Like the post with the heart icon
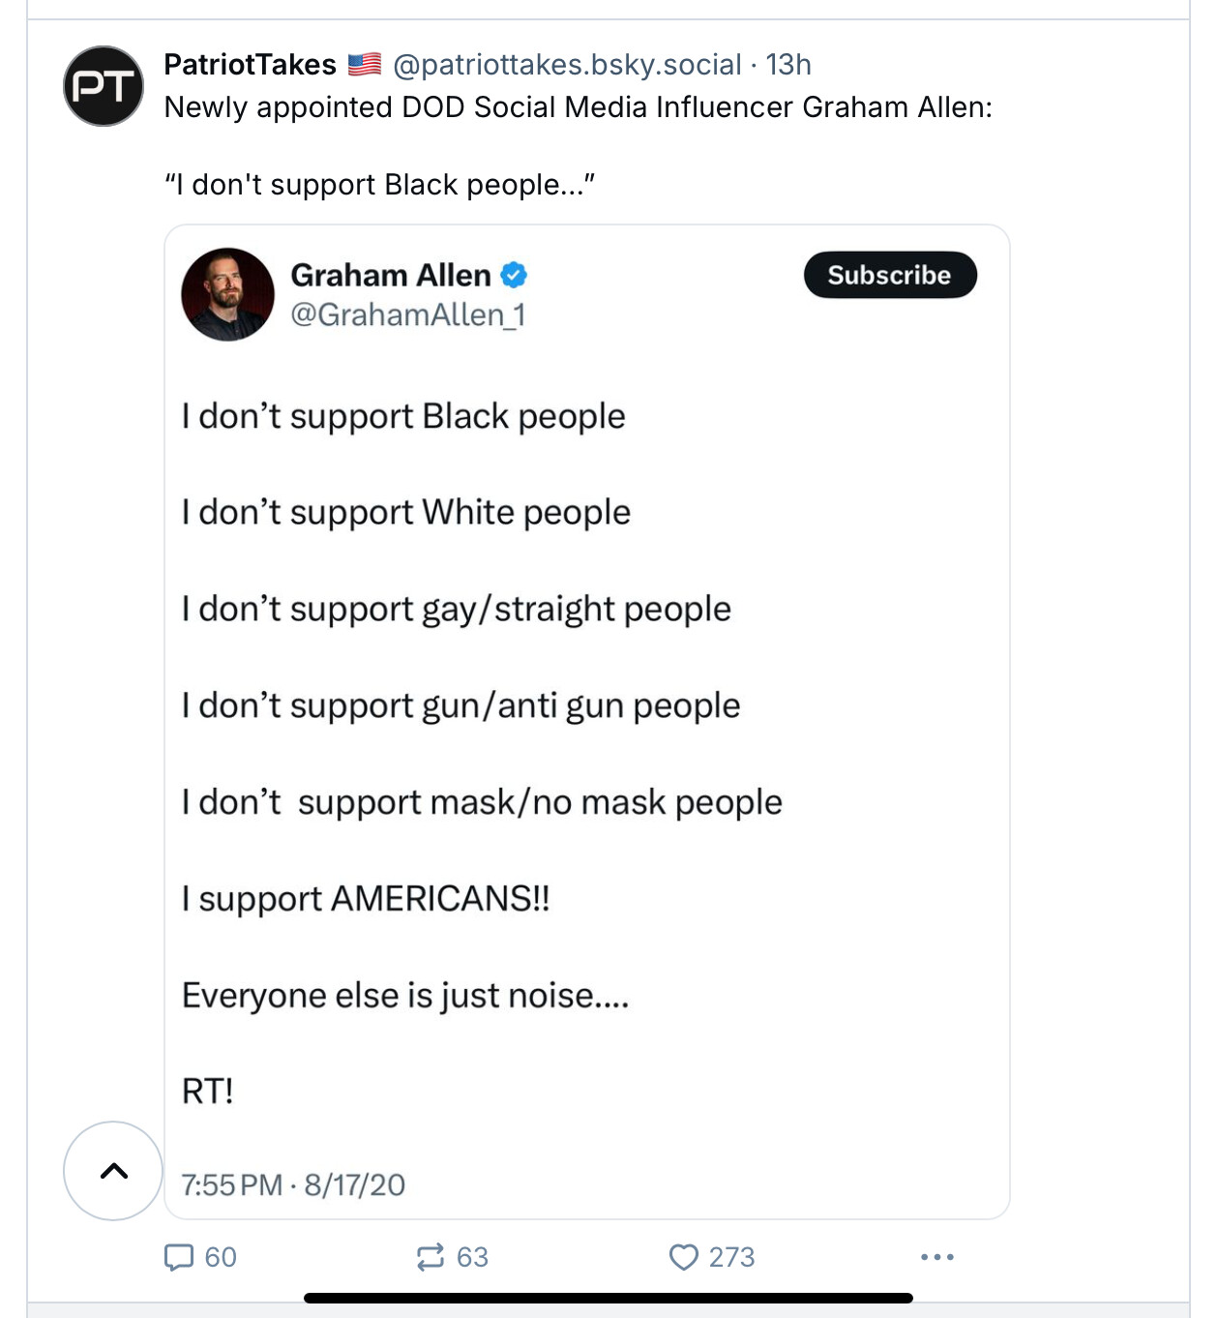This screenshot has width=1218, height=1318. [x=683, y=1257]
